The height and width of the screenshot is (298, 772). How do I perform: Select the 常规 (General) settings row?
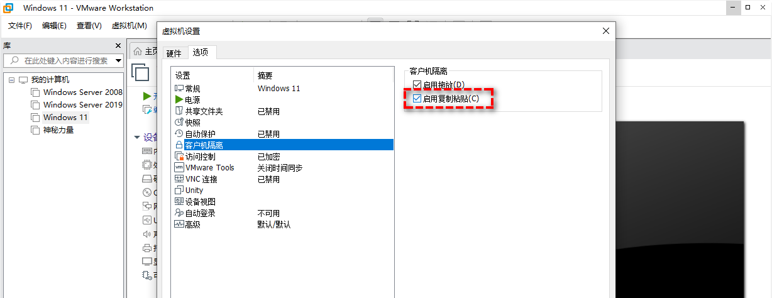(x=283, y=89)
